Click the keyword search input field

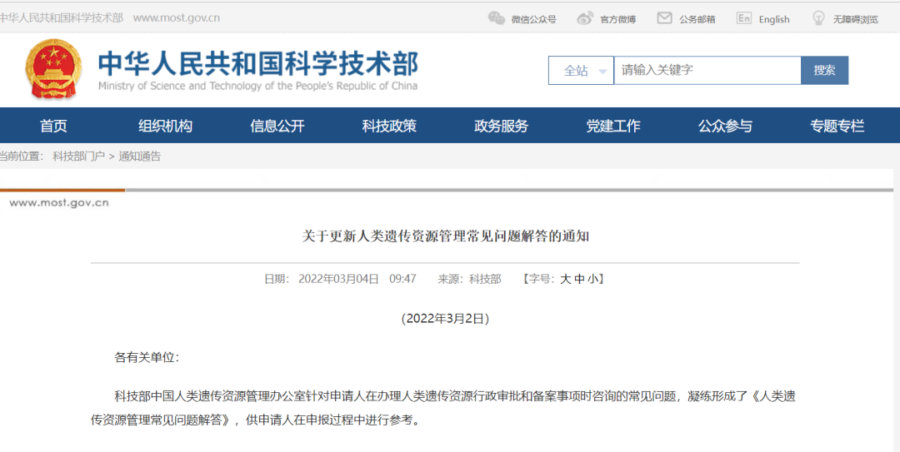click(707, 71)
